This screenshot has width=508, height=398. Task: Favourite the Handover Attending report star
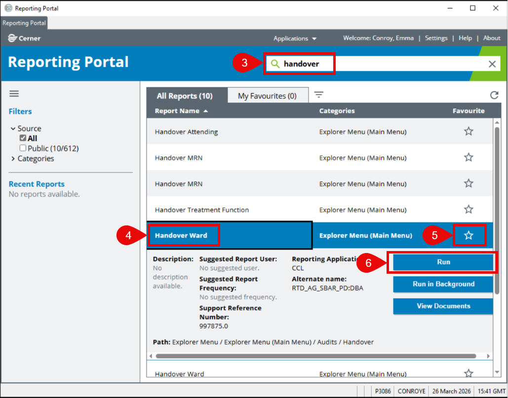469,131
